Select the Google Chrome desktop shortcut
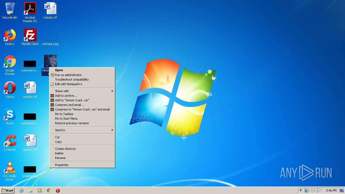This screenshot has height=194, width=345. tap(10, 65)
